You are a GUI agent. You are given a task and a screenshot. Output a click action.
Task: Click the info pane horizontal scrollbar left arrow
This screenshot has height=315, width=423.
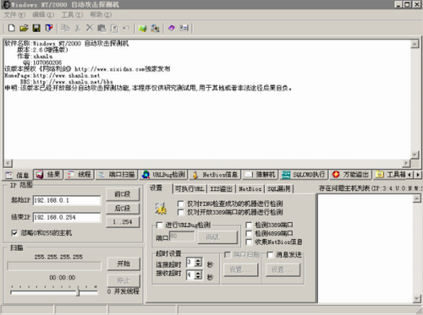click(8, 163)
